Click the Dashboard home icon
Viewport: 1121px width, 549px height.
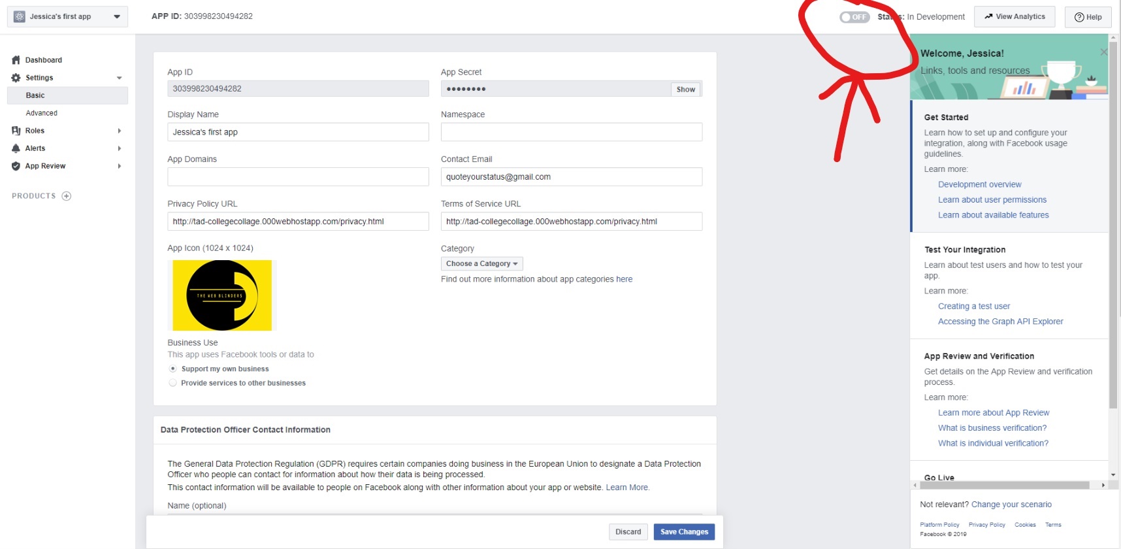(x=16, y=60)
